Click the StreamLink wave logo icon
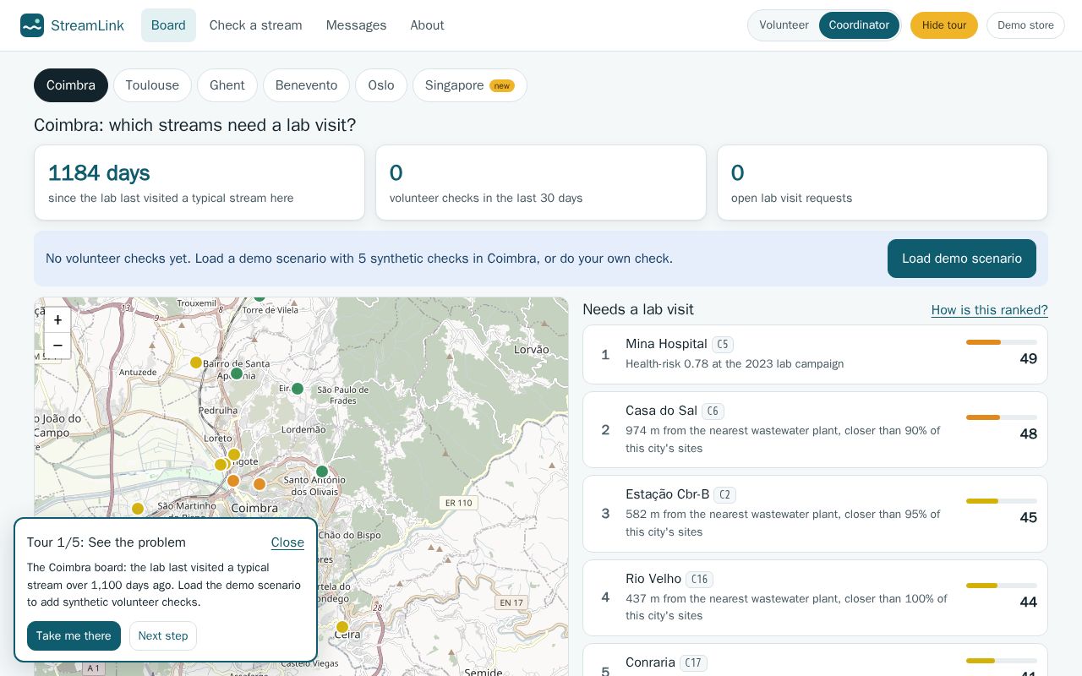 click(x=32, y=25)
